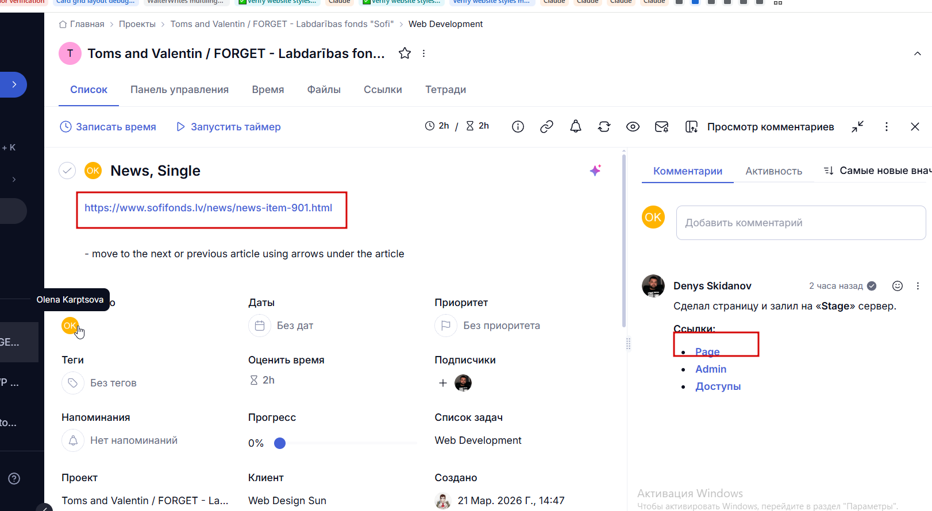This screenshot has width=932, height=511.
Task: Open the help question mark icon
Action: (14, 478)
